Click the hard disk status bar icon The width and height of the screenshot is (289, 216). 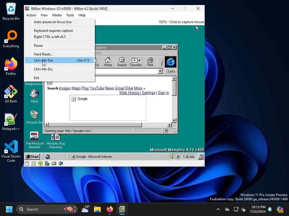(x=54, y=163)
